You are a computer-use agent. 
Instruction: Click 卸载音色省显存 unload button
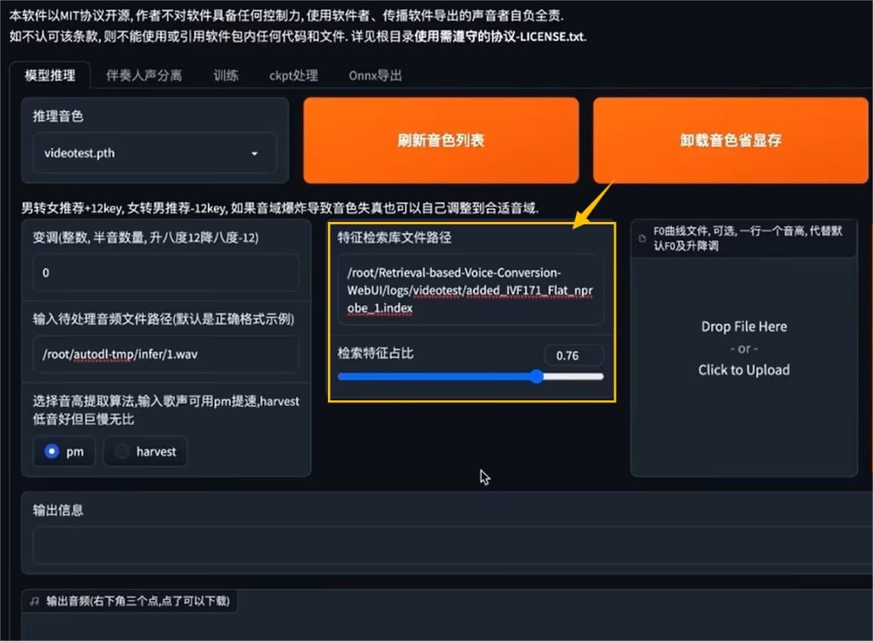730,140
